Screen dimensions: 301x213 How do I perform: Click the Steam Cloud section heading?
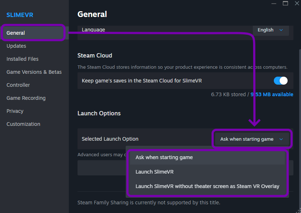click(95, 56)
